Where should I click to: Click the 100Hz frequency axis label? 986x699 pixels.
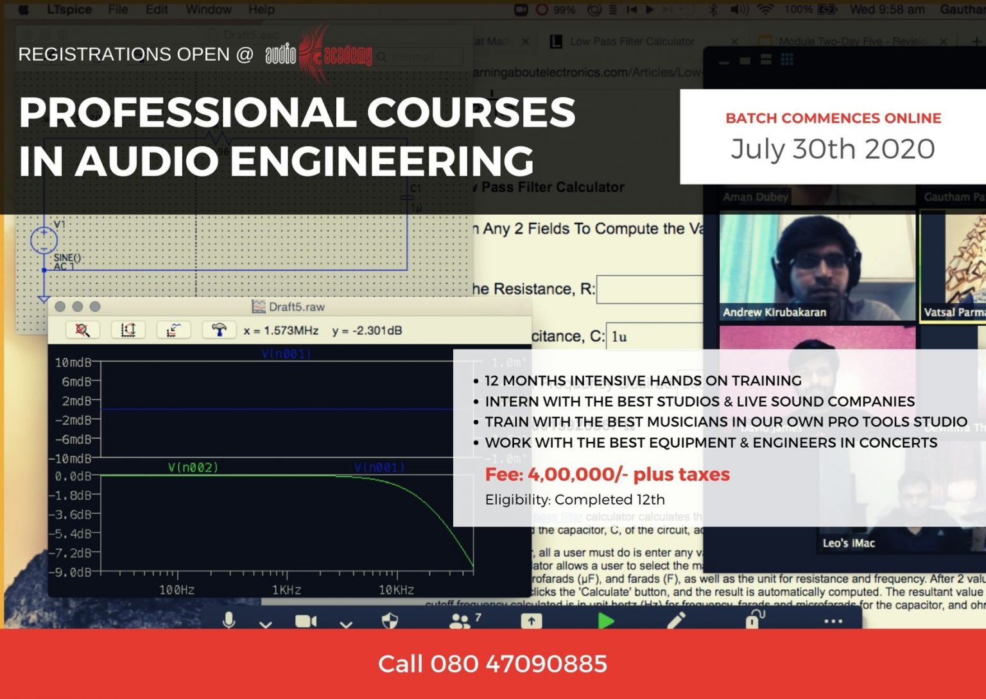tap(177, 589)
